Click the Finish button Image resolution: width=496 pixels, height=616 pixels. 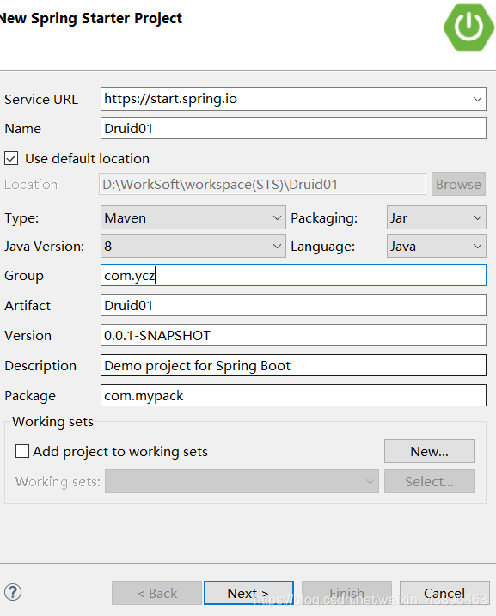346,593
